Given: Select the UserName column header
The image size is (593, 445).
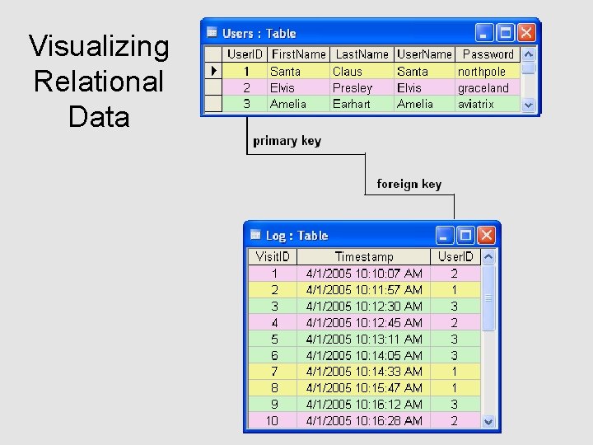Looking at the screenshot, I should (424, 54).
